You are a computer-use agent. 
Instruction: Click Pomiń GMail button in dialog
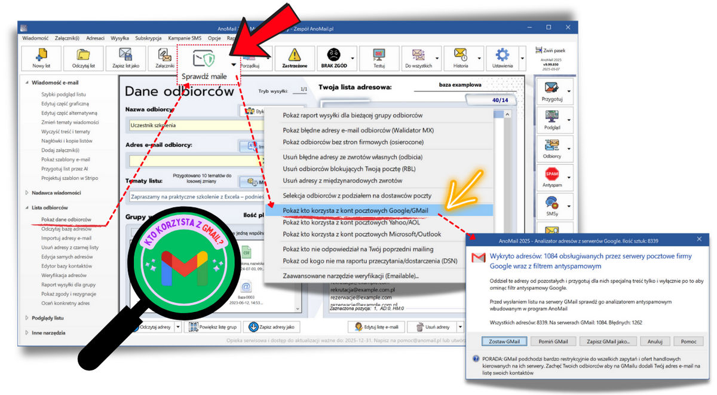553,341
